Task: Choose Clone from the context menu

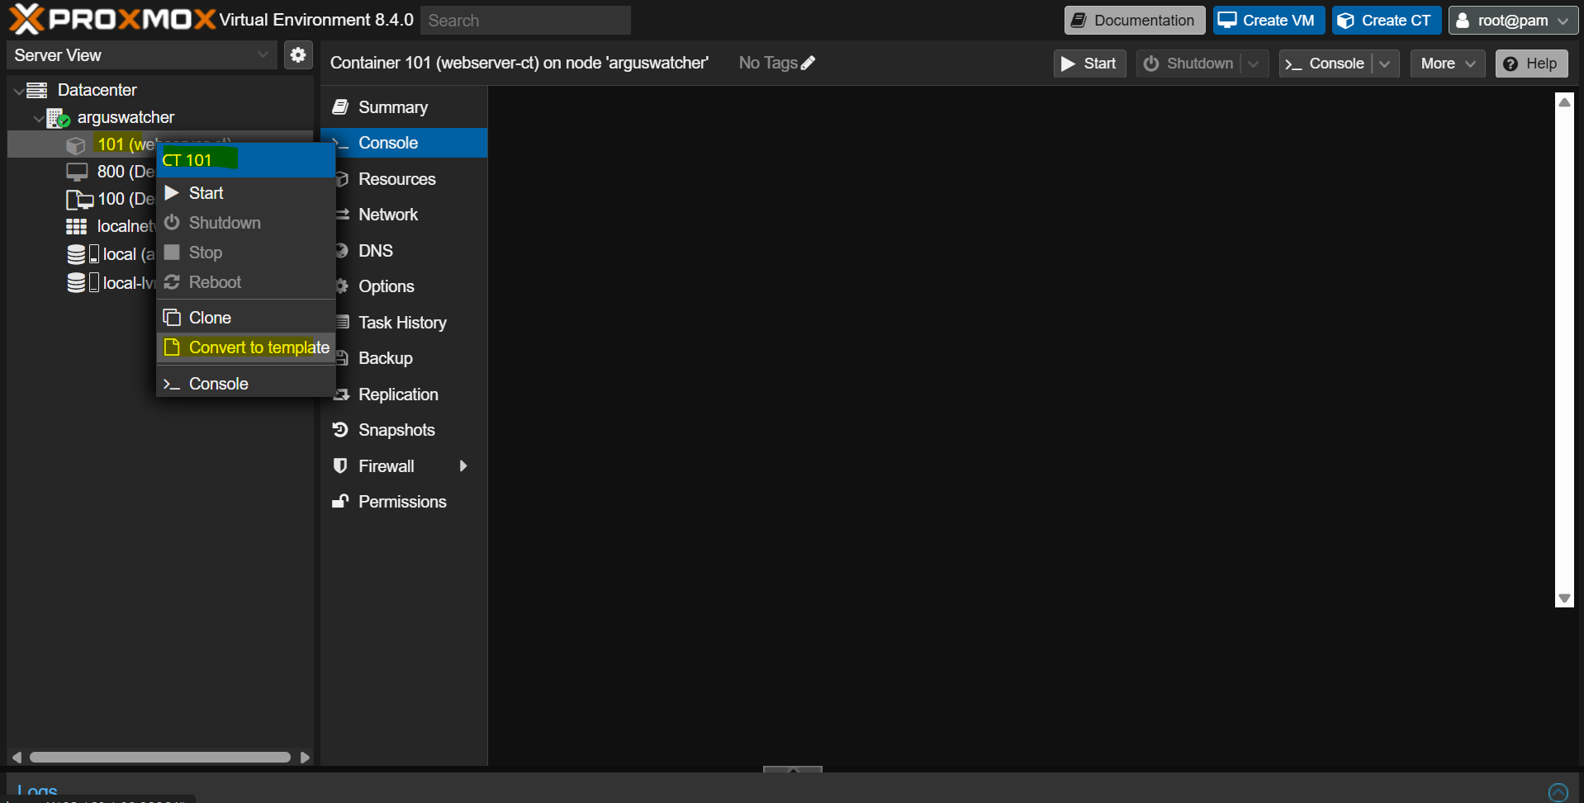Action: point(246,318)
